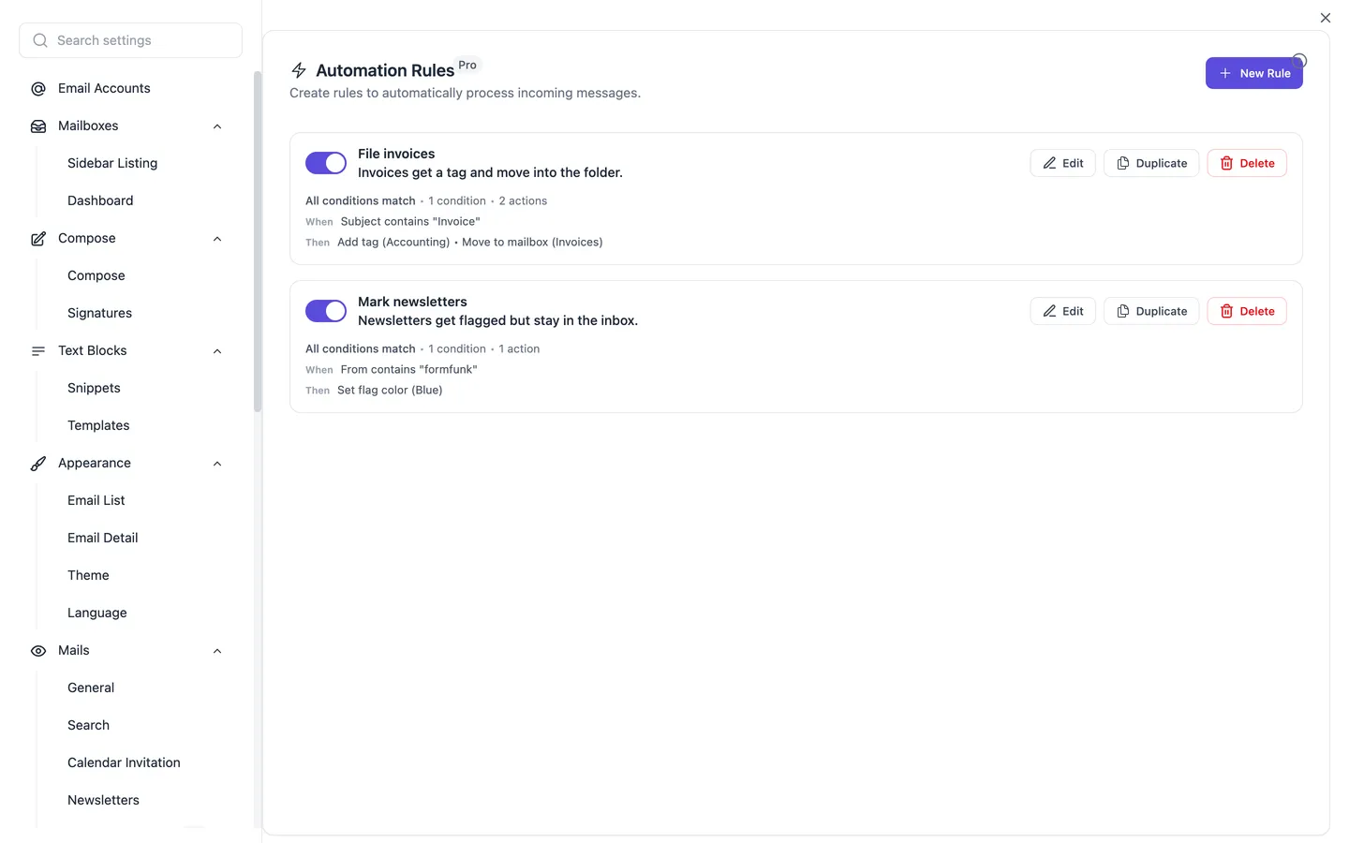Collapse the Text Blocks section chevron
Image resolution: width=1349 pixels, height=843 pixels.
point(217,351)
